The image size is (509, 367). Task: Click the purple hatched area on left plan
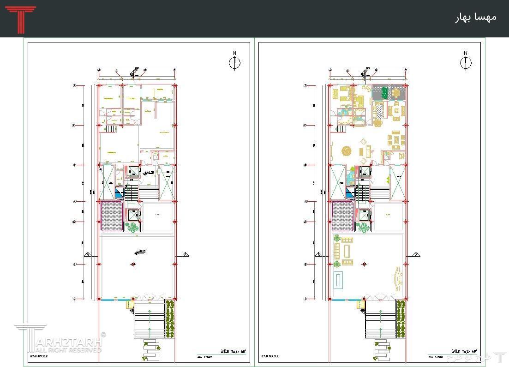(112, 217)
